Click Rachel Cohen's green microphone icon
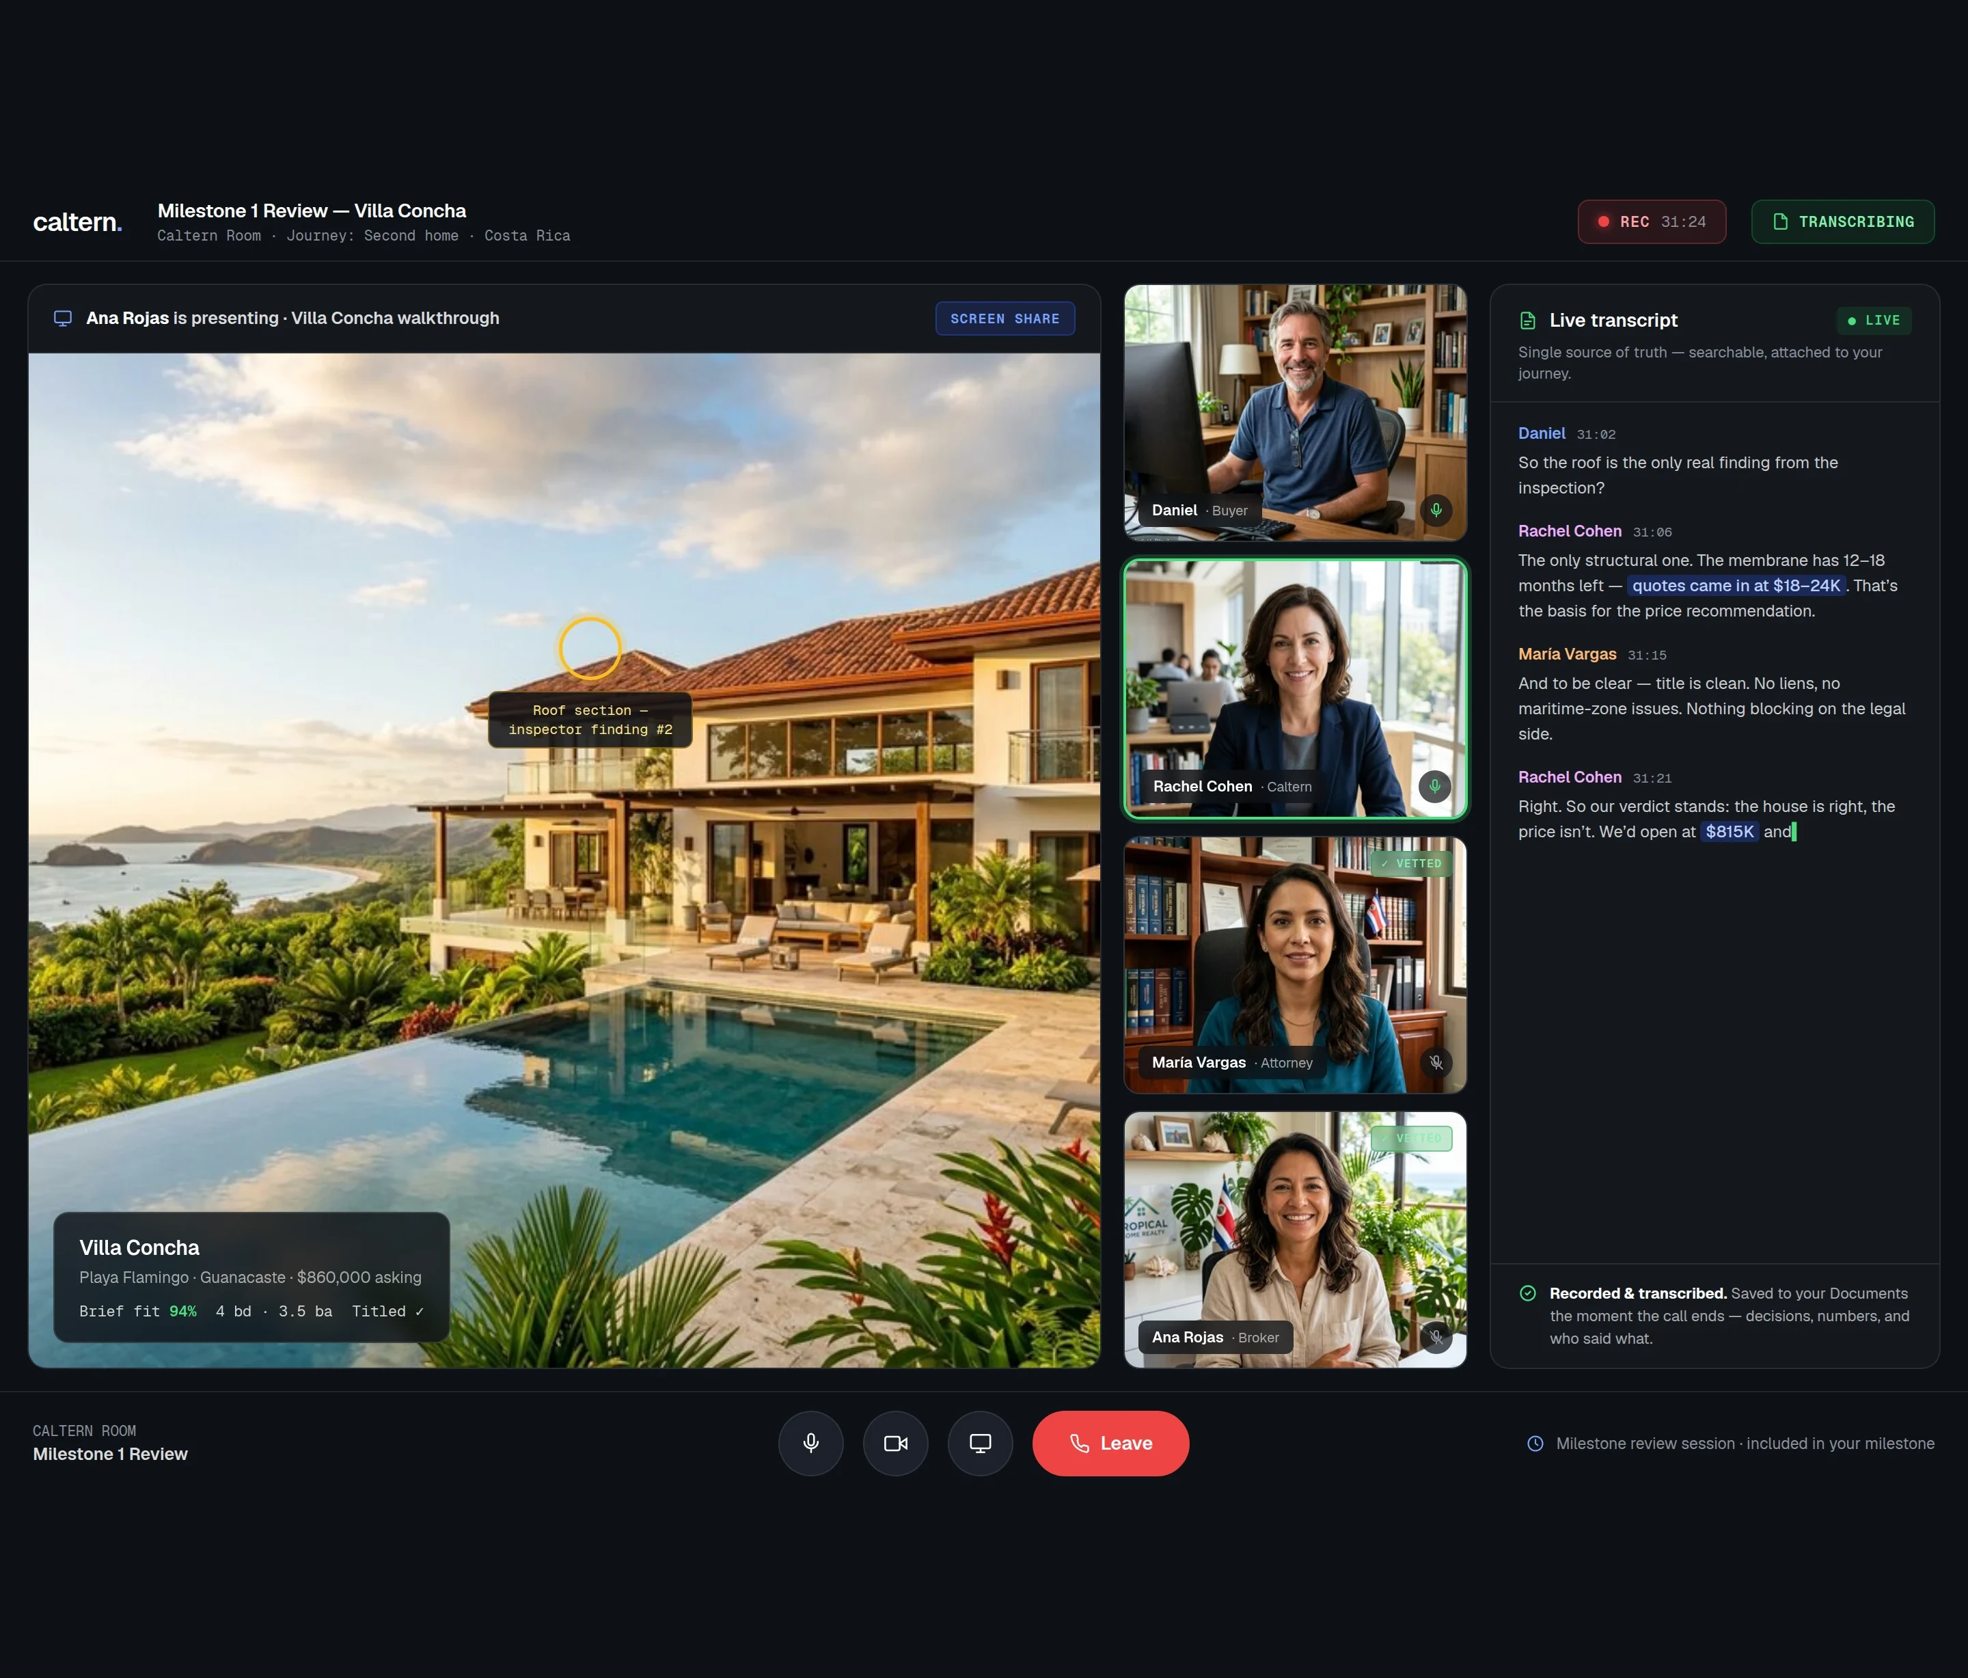Screen dimensions: 1968x1678 pos(1435,786)
